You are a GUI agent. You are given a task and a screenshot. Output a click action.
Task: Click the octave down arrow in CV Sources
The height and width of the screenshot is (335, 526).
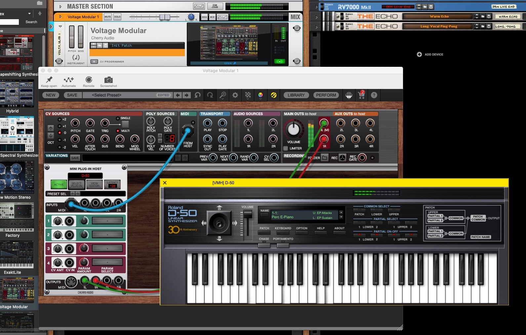[51, 136]
